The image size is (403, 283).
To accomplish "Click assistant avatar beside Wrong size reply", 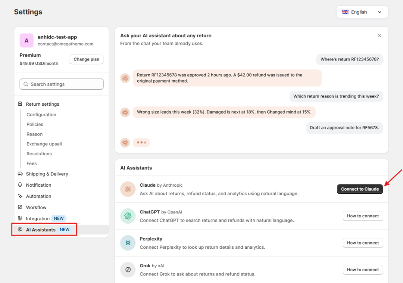I will tap(125, 112).
